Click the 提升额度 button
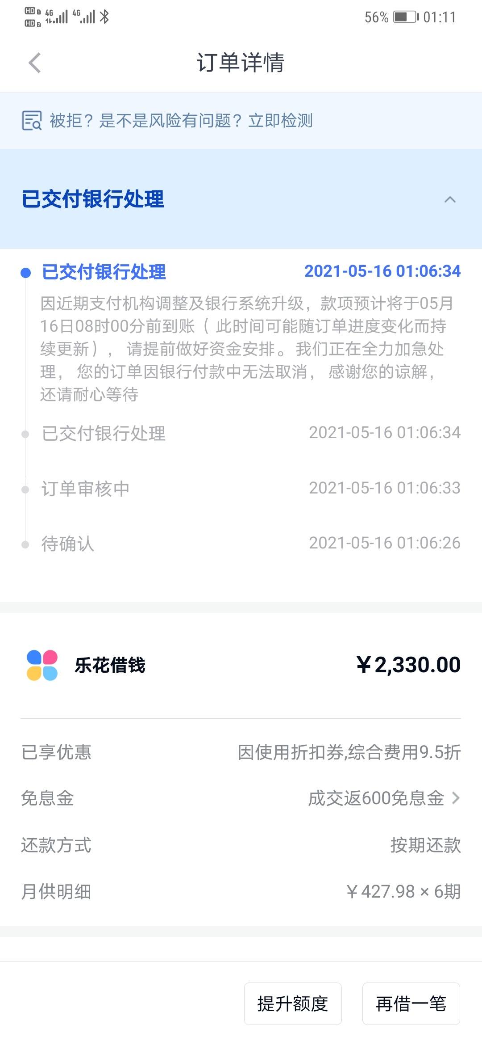The width and height of the screenshot is (482, 1046). pyautogui.click(x=293, y=1004)
